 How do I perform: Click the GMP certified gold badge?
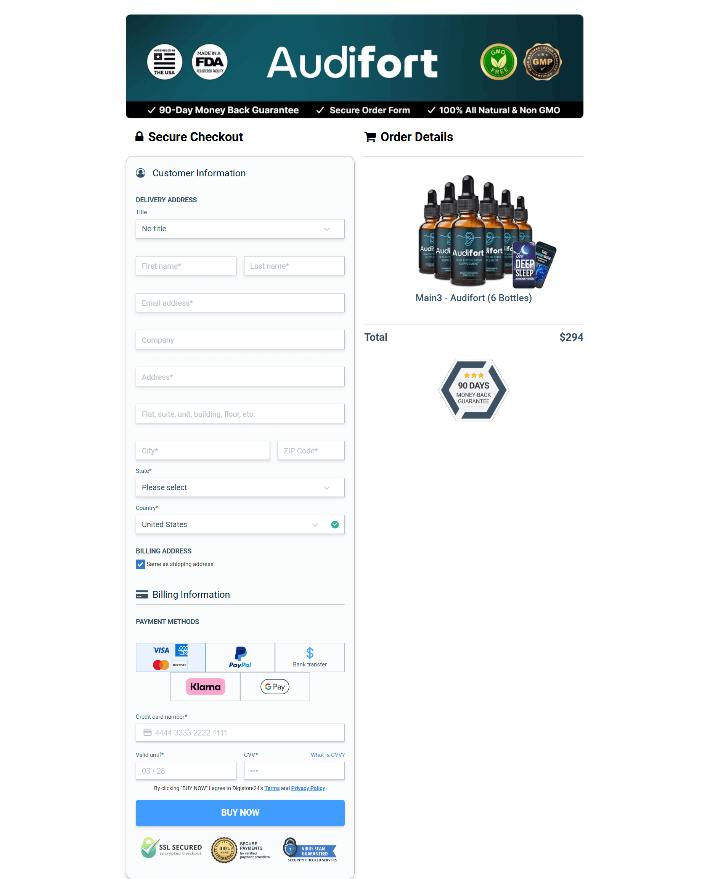542,62
